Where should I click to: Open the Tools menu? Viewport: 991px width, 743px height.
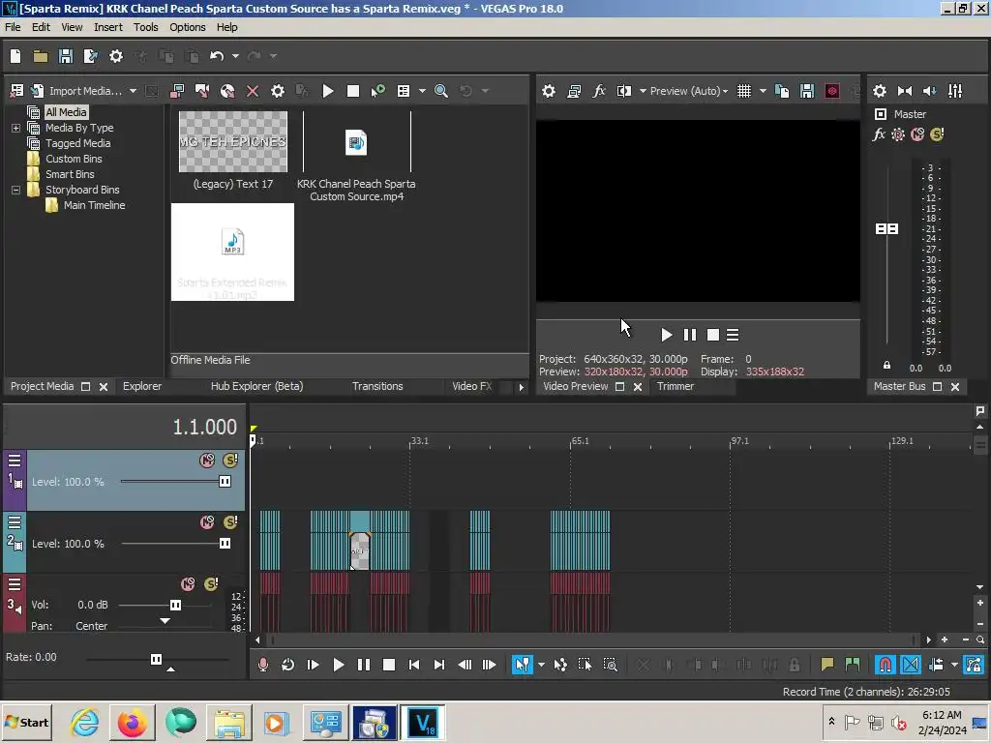[x=145, y=27]
